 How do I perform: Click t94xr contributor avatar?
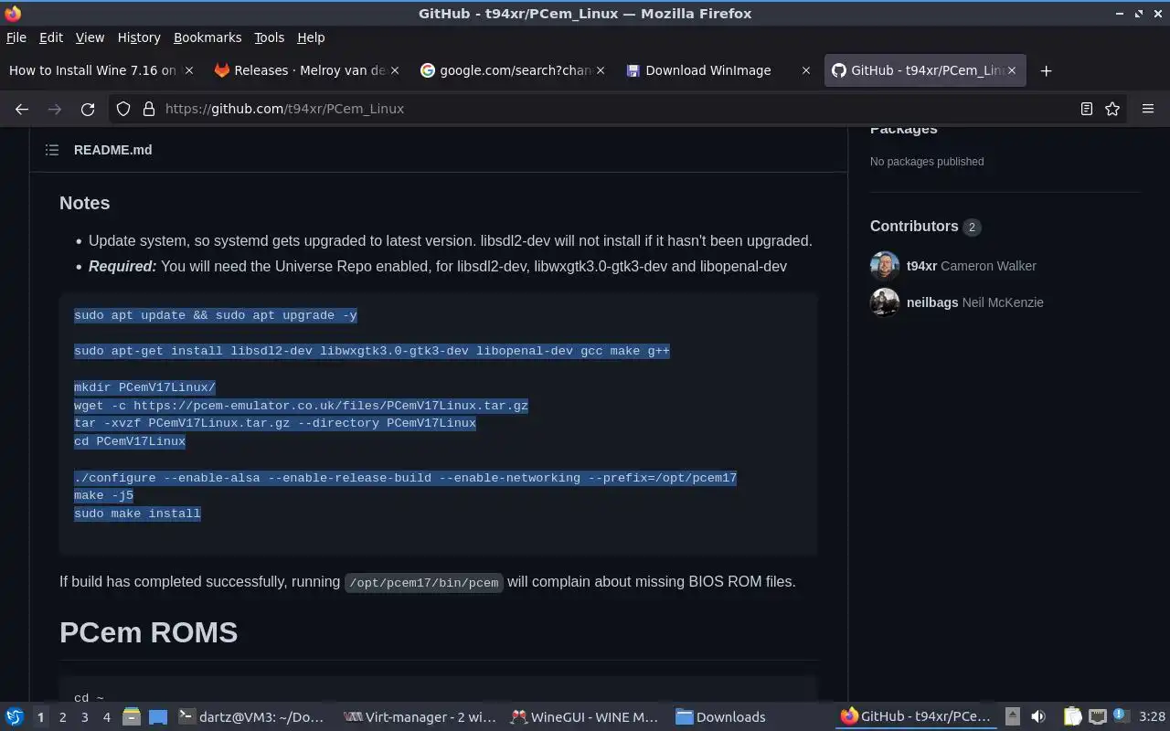(885, 266)
